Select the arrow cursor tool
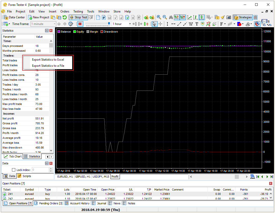The image size is (275, 213). point(154,24)
